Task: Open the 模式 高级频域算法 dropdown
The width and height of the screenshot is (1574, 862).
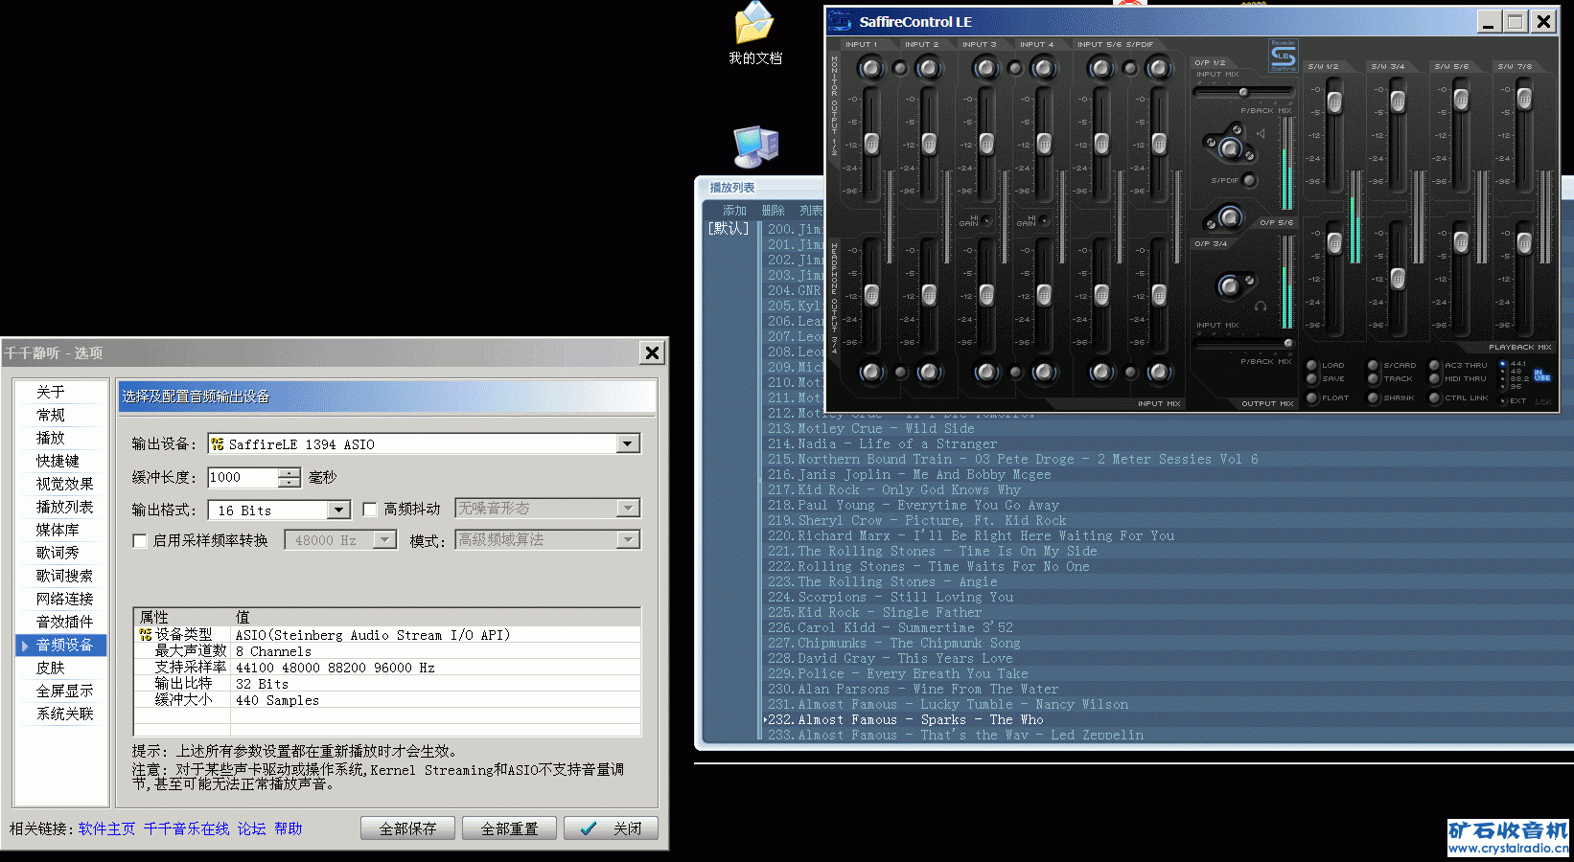Action: pos(628,540)
